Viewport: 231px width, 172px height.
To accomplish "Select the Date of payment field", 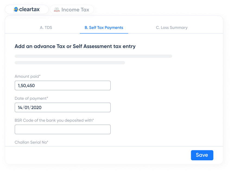I will click(x=62, y=107).
